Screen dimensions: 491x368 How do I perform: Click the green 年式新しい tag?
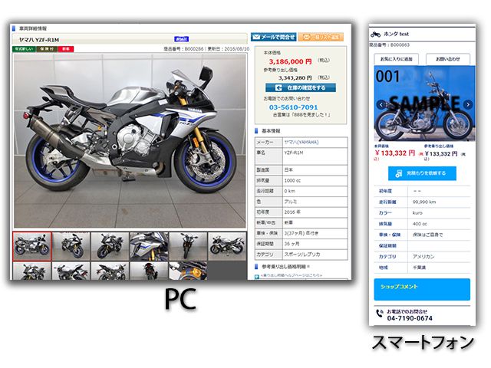tap(24, 49)
